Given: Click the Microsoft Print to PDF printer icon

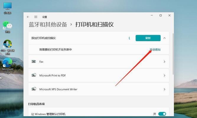Looking at the screenshot, I should pos(34,75).
